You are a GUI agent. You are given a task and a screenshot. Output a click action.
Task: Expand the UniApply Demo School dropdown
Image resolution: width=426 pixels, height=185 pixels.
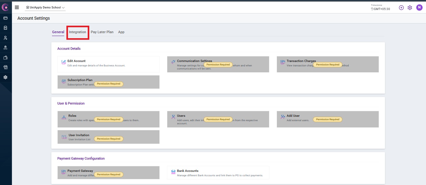(45, 8)
